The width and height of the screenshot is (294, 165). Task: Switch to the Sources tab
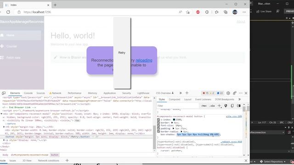pos(41,93)
